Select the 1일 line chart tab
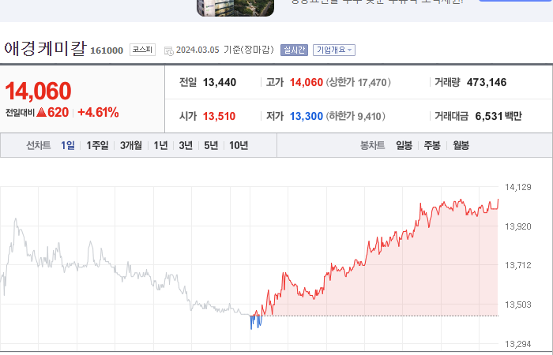 (68, 145)
